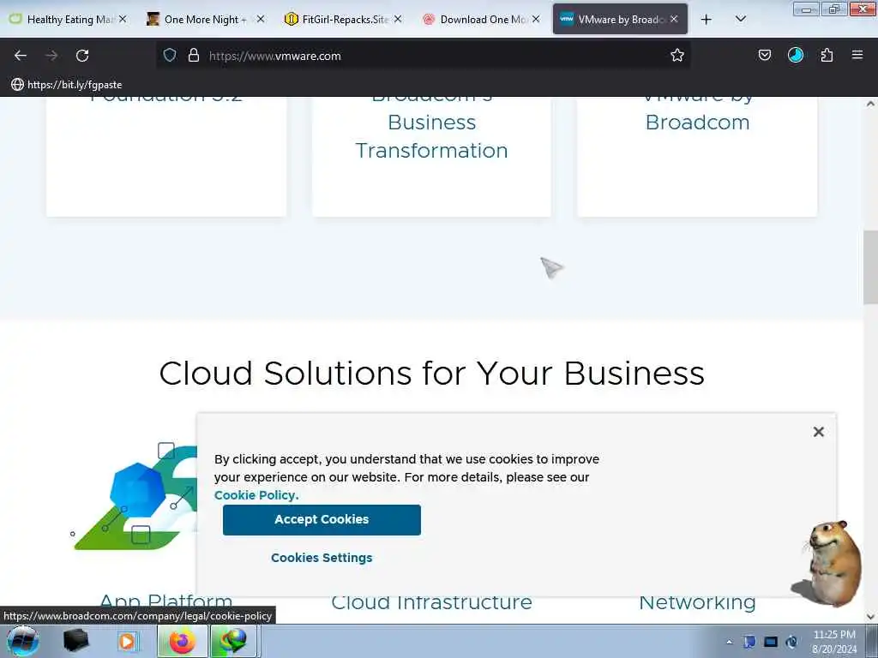Image resolution: width=878 pixels, height=658 pixels.
Task: Open the Pocket save icon
Action: (x=764, y=56)
